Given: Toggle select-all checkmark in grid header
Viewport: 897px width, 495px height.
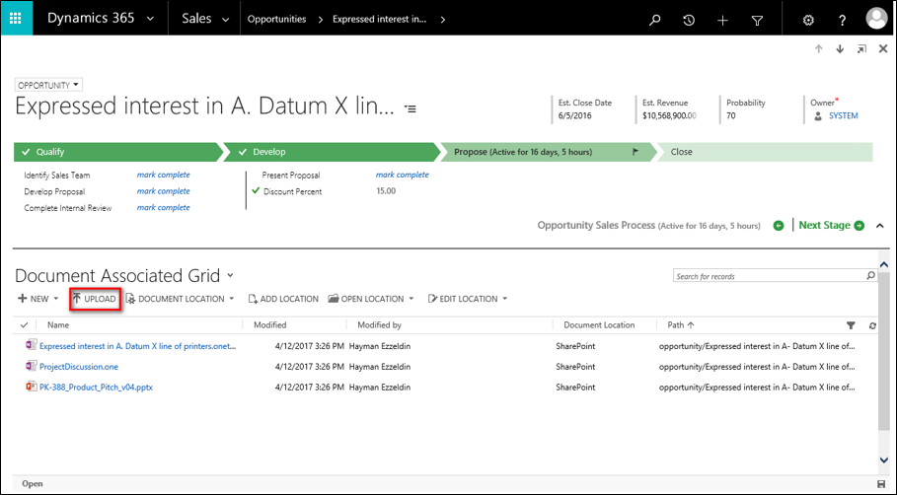Looking at the screenshot, I should coord(24,324).
